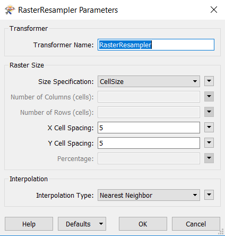
Task: Open arrow menu beside Number of Columns
Action: 209,97
